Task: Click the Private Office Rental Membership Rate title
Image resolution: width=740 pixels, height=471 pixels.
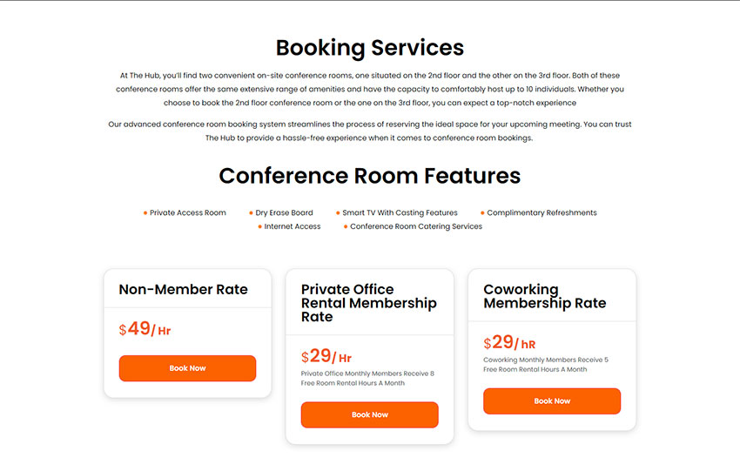Action: coord(369,303)
